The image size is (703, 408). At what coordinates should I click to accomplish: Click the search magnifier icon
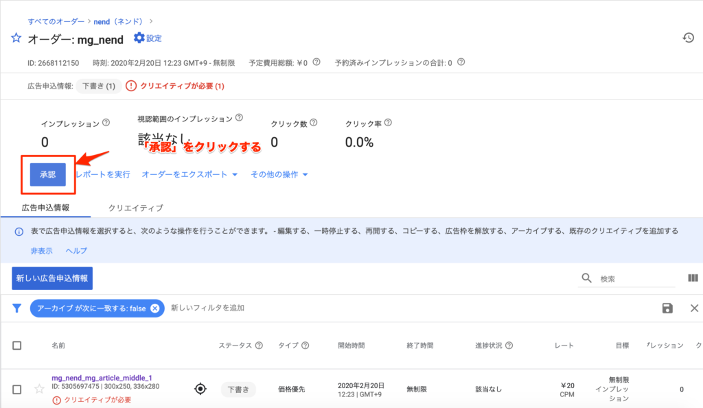[586, 278]
